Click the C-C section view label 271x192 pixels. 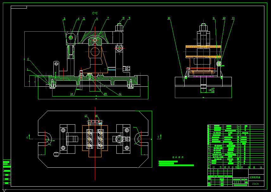tap(95, 13)
